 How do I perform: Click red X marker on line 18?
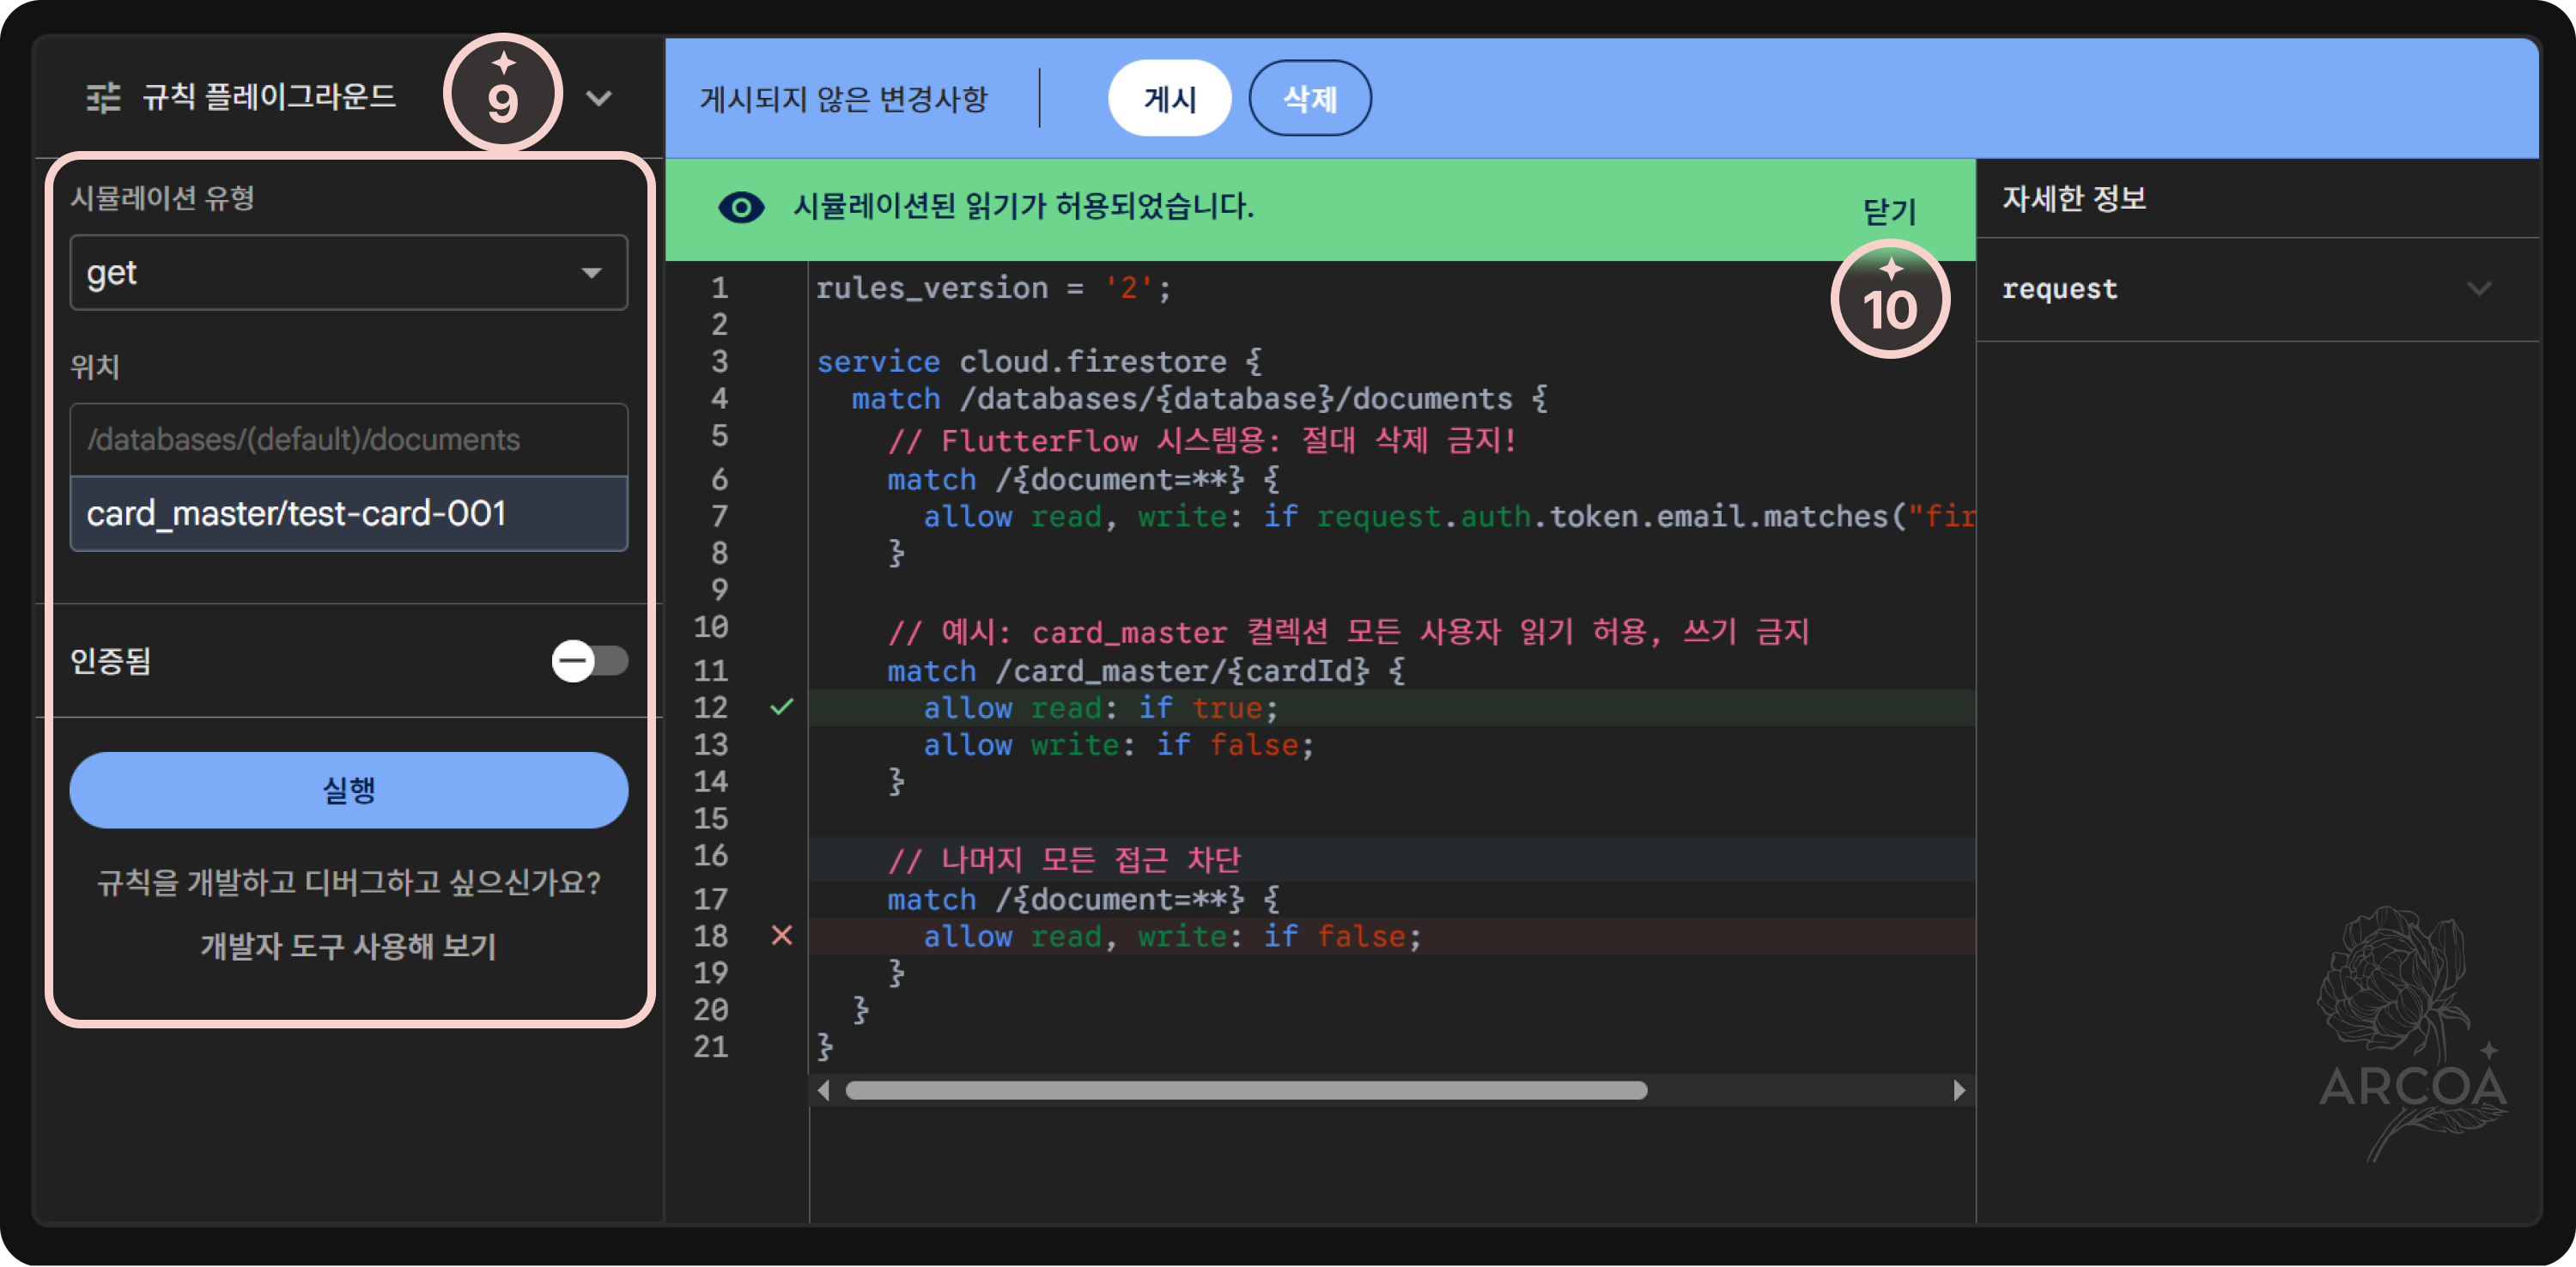click(781, 935)
